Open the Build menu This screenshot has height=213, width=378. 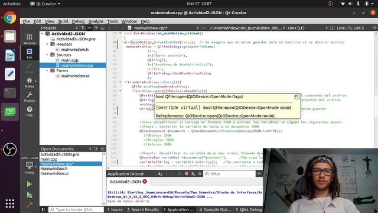[63, 21]
